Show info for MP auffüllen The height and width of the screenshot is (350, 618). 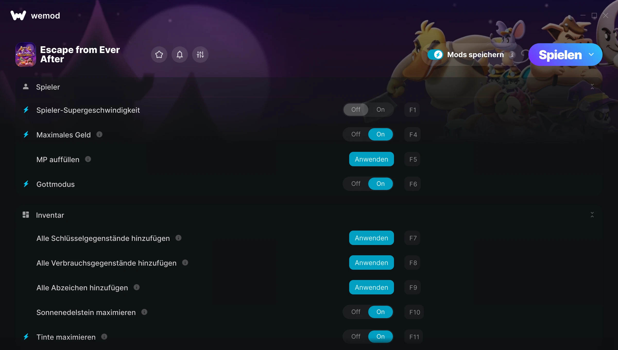coord(88,159)
